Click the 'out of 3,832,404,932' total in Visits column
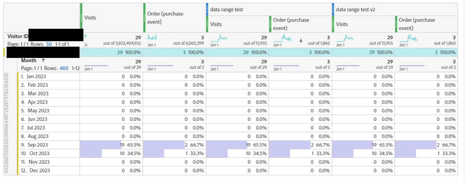This screenshot has height=180, width=465. point(122,44)
